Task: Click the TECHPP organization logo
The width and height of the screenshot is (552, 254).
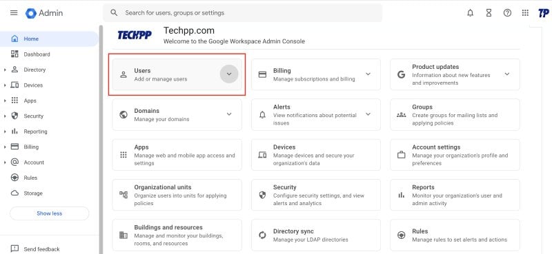Action: [135, 35]
